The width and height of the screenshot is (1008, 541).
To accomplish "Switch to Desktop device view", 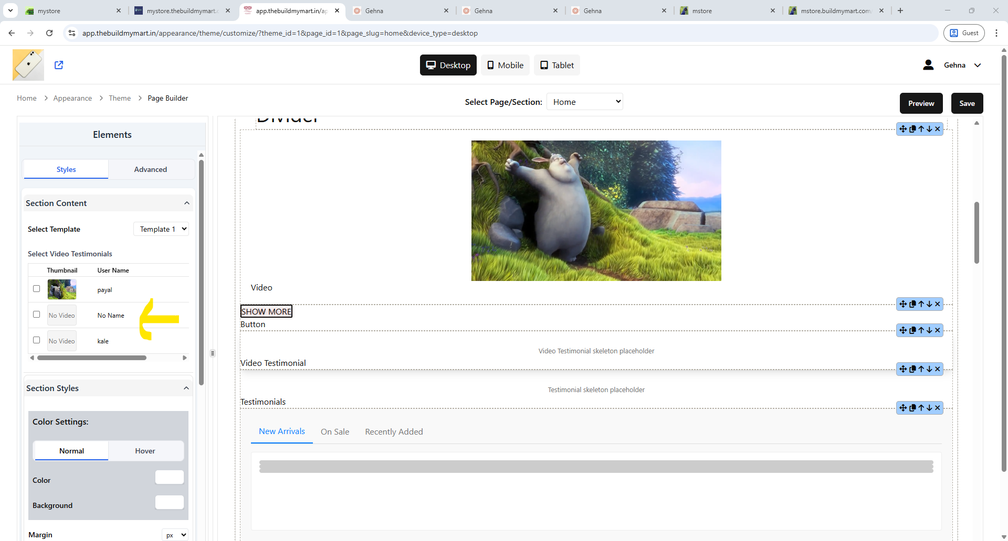I will 448,65.
